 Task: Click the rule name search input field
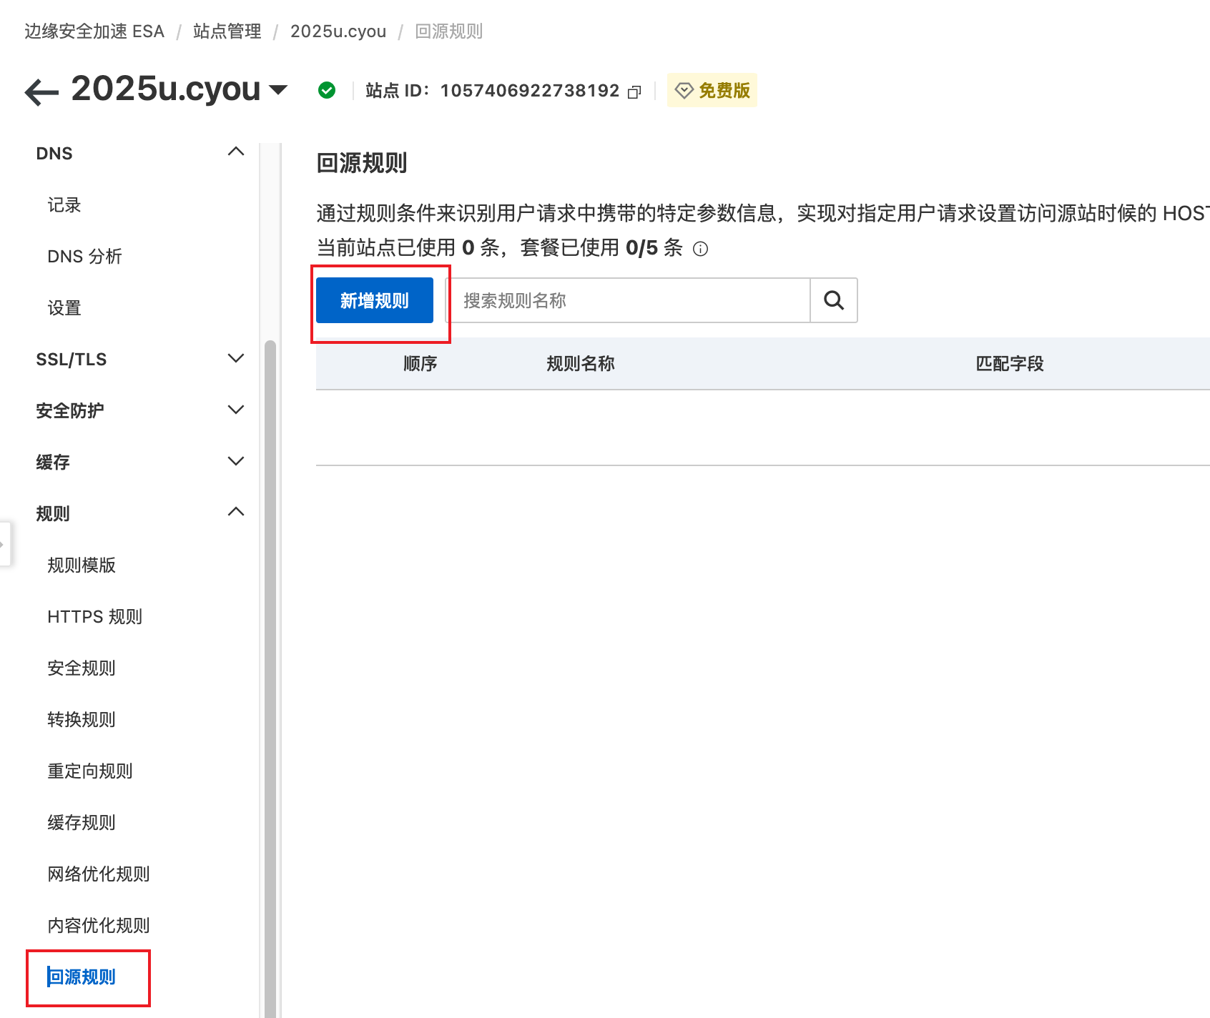click(x=628, y=300)
